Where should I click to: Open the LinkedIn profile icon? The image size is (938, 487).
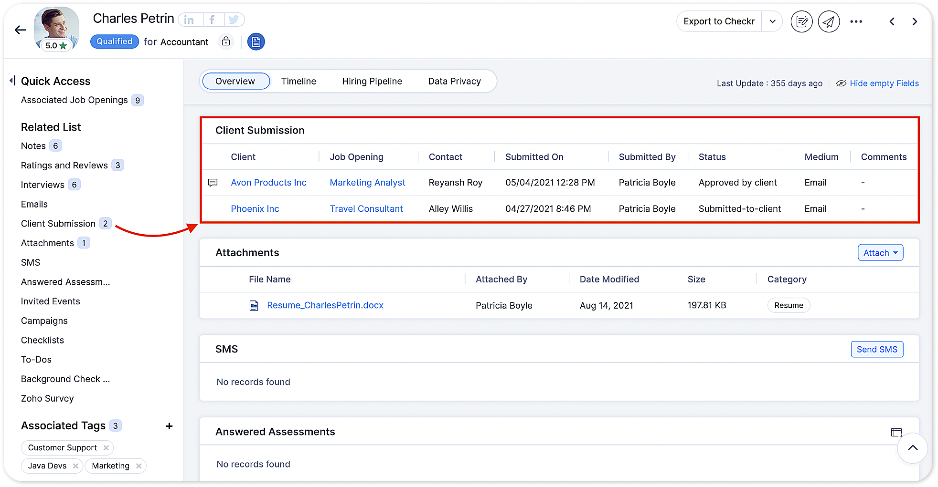coord(190,20)
